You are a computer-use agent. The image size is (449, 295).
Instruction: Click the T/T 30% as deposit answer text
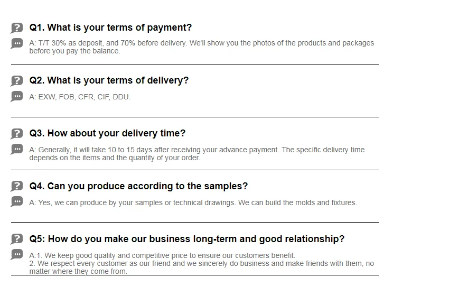tap(202, 47)
